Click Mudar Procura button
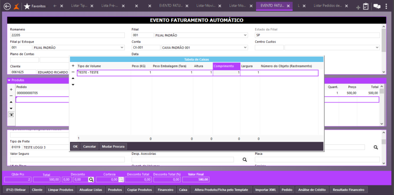Screen dimensions: 394x195 pos(113,147)
